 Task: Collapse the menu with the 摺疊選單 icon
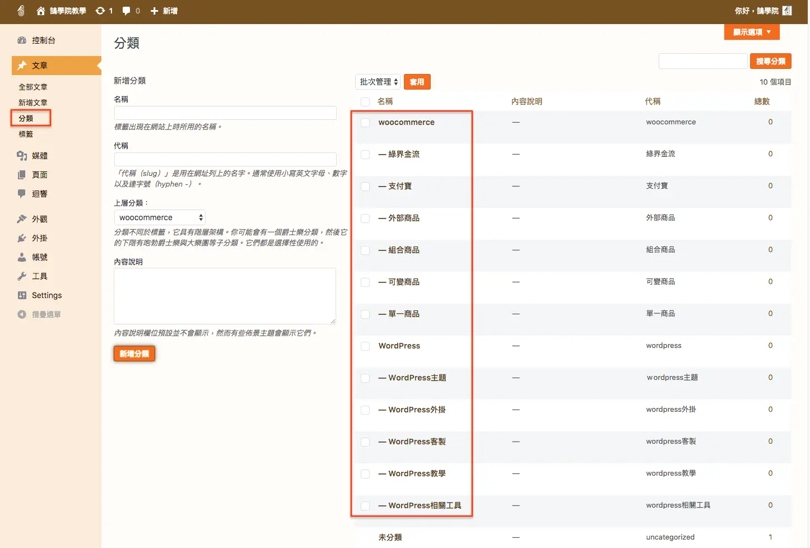pos(22,314)
